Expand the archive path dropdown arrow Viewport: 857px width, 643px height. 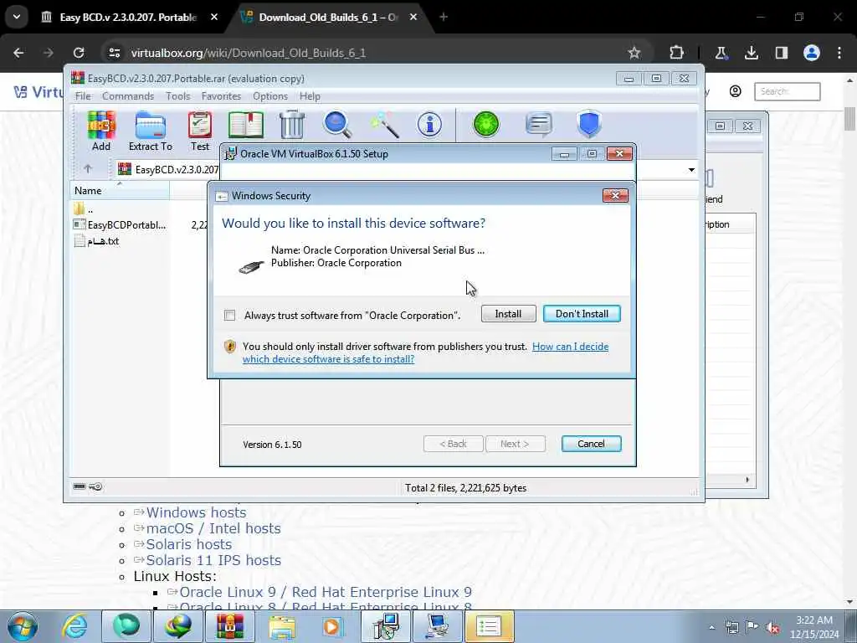click(691, 169)
